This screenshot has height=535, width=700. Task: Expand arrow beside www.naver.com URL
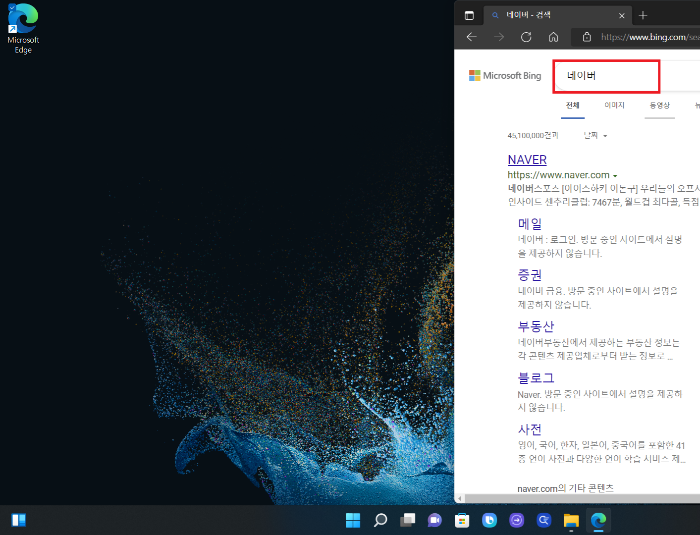coord(615,176)
